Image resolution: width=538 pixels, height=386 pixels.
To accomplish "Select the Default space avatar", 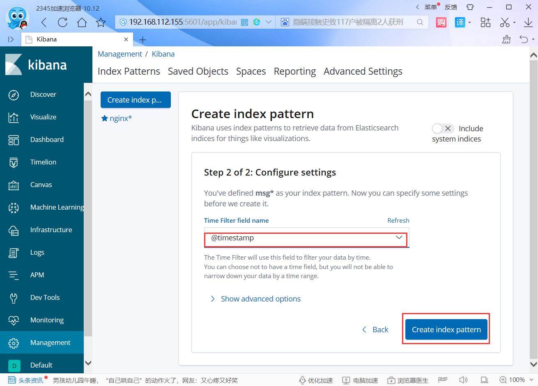I will pos(14,365).
